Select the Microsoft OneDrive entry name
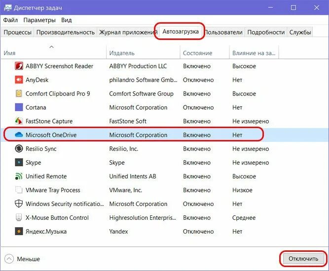Viewport: 329px width, 271px height. [x=51, y=135]
